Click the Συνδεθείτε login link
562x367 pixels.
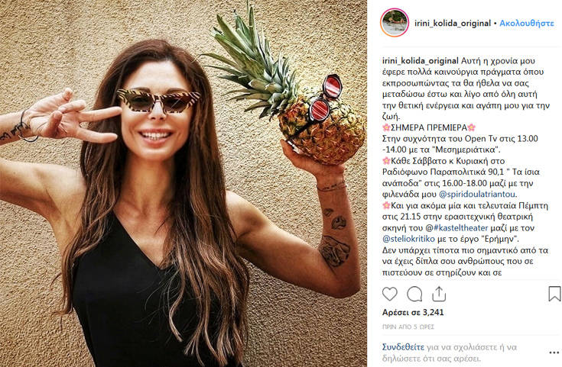(403, 347)
